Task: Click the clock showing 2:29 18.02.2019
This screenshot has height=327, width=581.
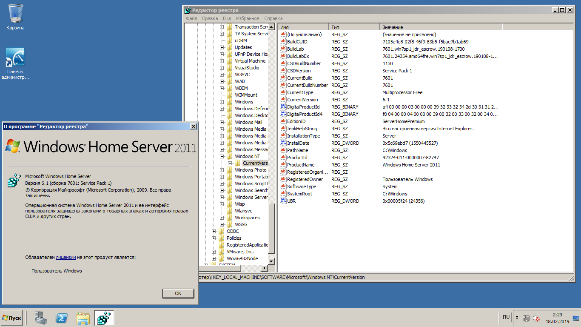Action: click(x=557, y=318)
